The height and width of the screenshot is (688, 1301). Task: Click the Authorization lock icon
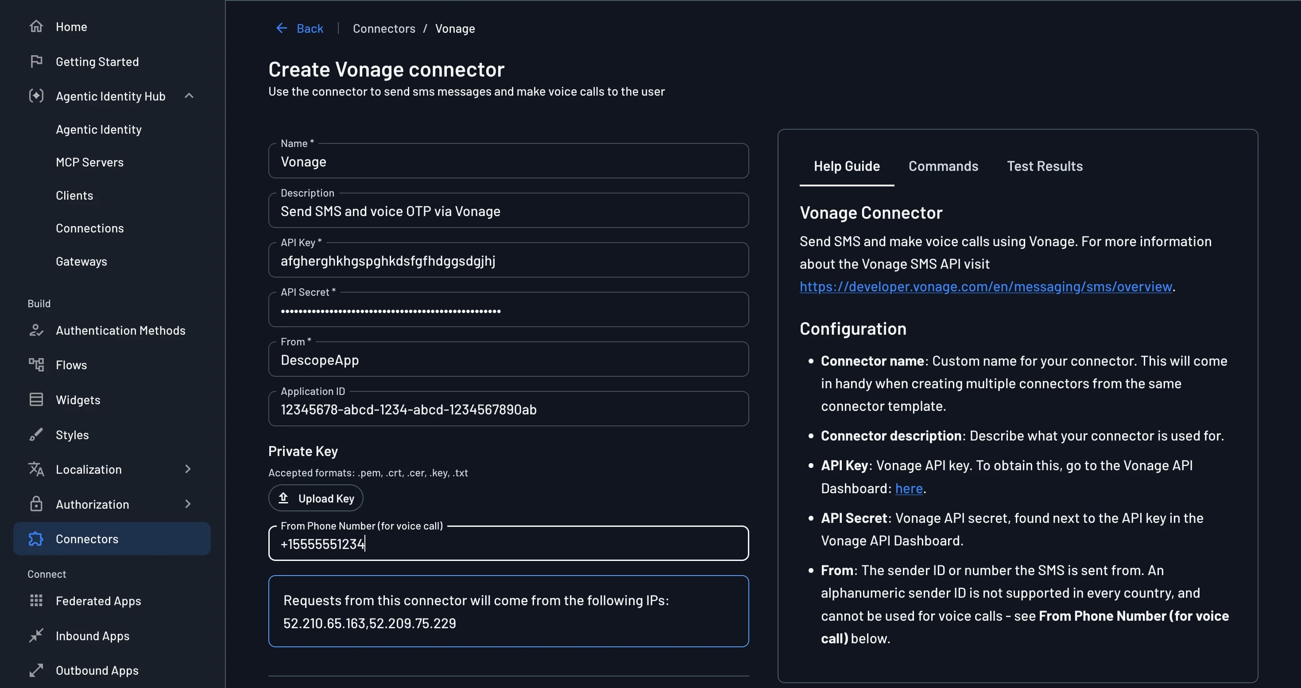(36, 504)
